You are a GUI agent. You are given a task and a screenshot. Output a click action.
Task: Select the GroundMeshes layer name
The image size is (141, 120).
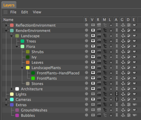pyautogui.click(x=34, y=110)
